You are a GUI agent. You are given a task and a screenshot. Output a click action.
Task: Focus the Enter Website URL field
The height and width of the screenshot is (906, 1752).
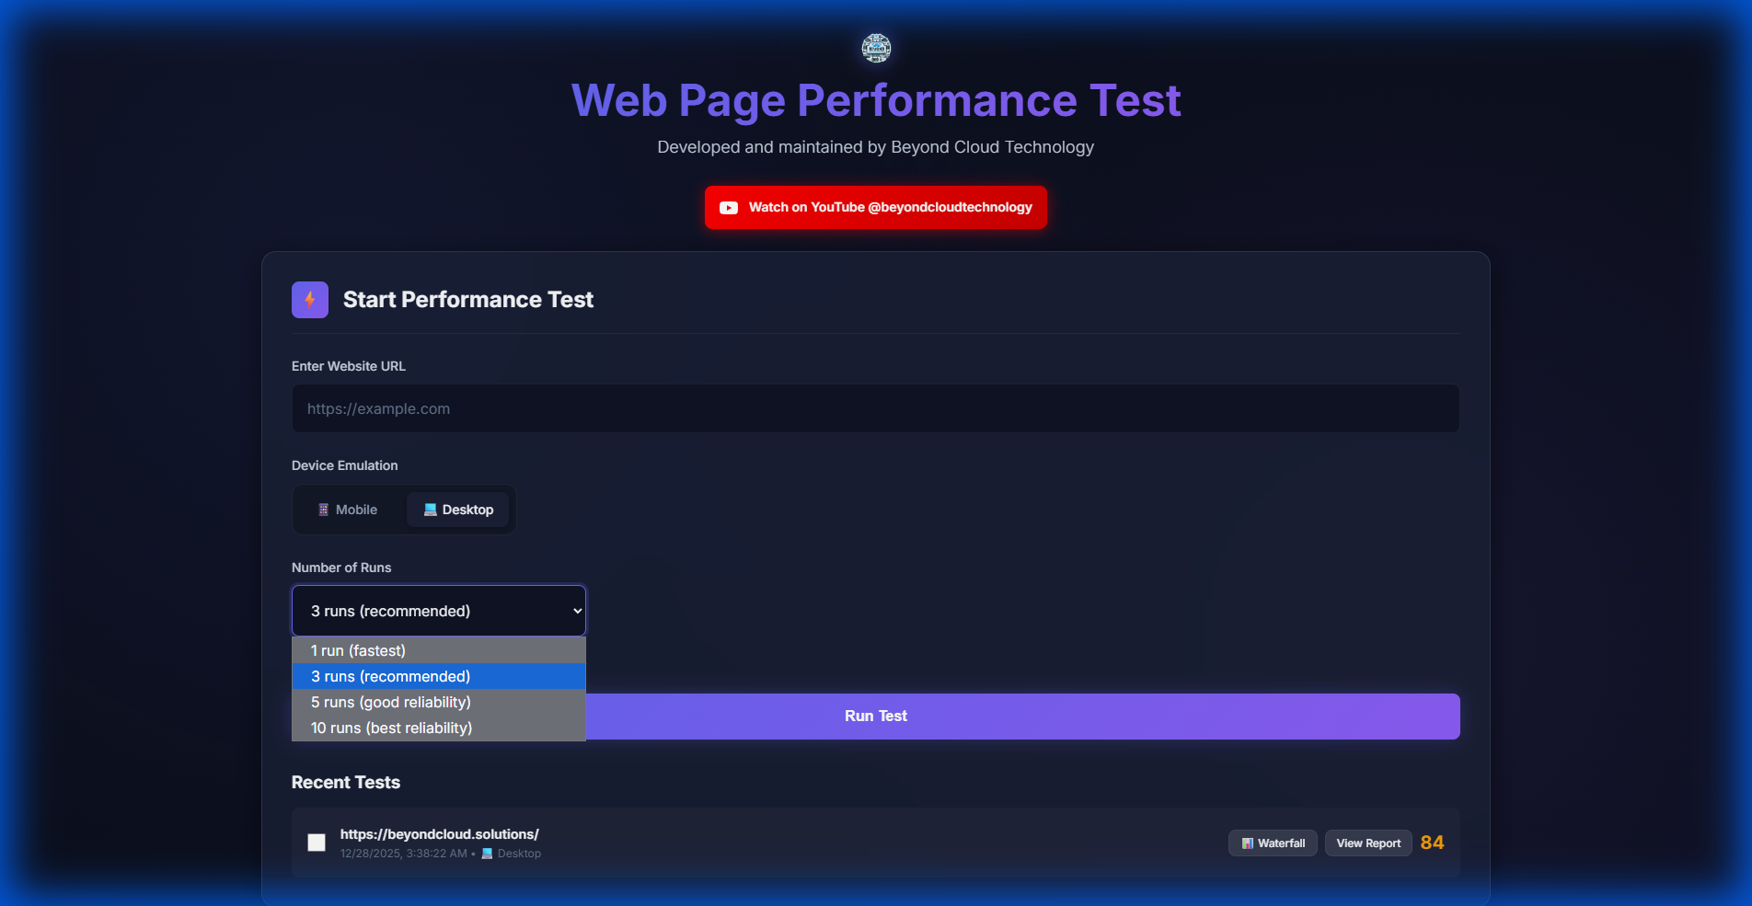pyautogui.click(x=875, y=408)
